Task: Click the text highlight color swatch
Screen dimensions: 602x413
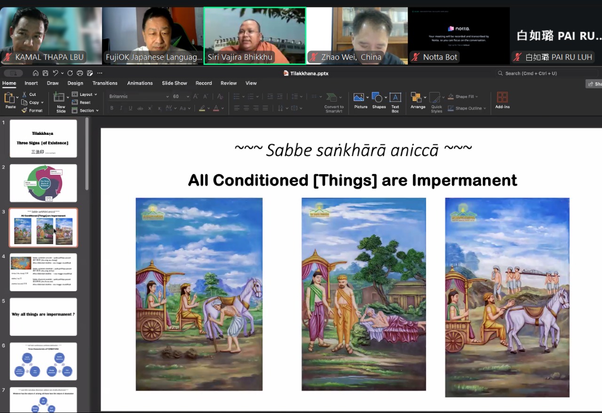Action: pyautogui.click(x=202, y=108)
